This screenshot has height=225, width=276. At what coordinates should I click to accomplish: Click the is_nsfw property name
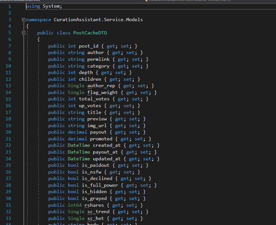tap(91, 172)
